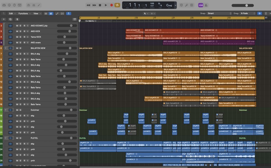Click the Add Track plus button
The height and width of the screenshot is (168, 271).
coord(4,19)
